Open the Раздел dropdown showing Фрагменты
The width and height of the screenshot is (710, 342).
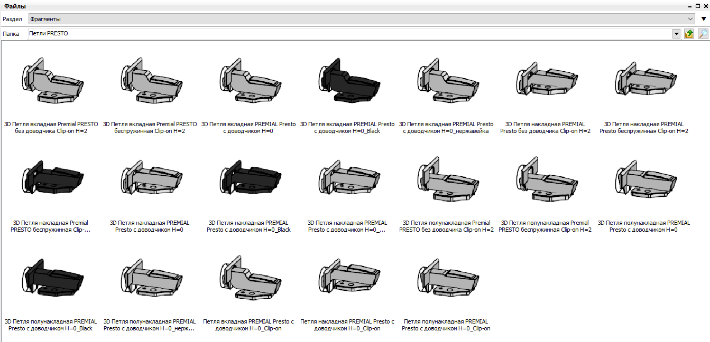(362, 19)
